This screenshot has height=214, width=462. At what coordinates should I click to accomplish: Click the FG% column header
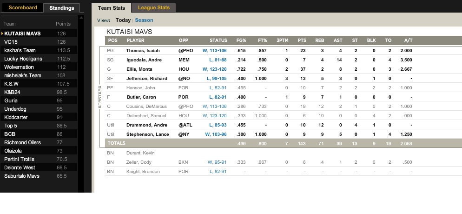241,40
